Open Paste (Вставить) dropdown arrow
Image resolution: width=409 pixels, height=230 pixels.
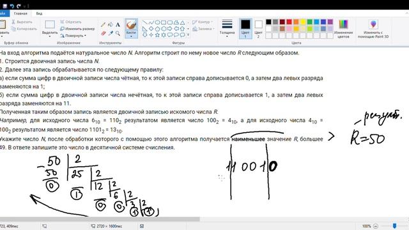point(2,36)
